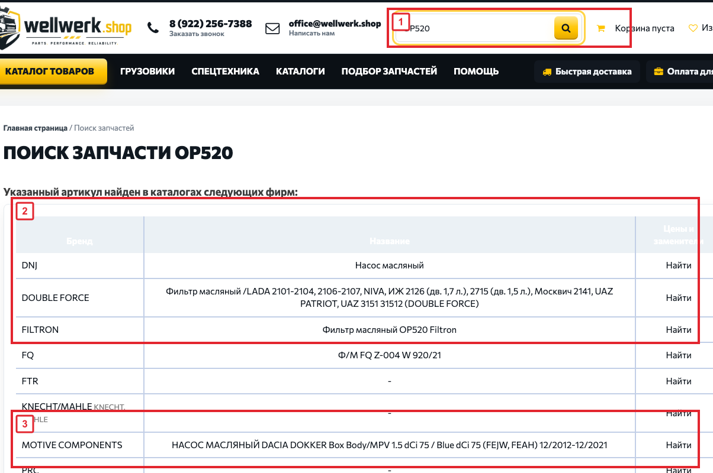Go to Главная страница breadcrumb
713x473 pixels.
coord(36,128)
